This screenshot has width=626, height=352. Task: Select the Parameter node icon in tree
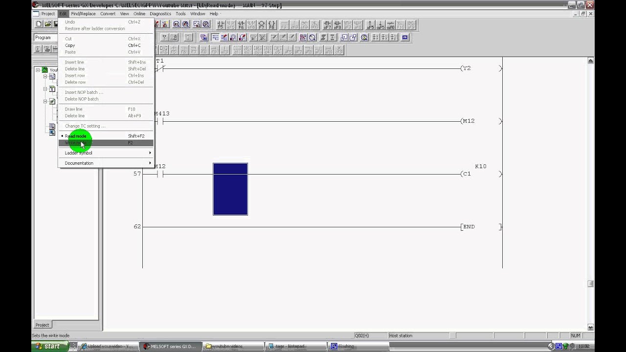point(52,102)
